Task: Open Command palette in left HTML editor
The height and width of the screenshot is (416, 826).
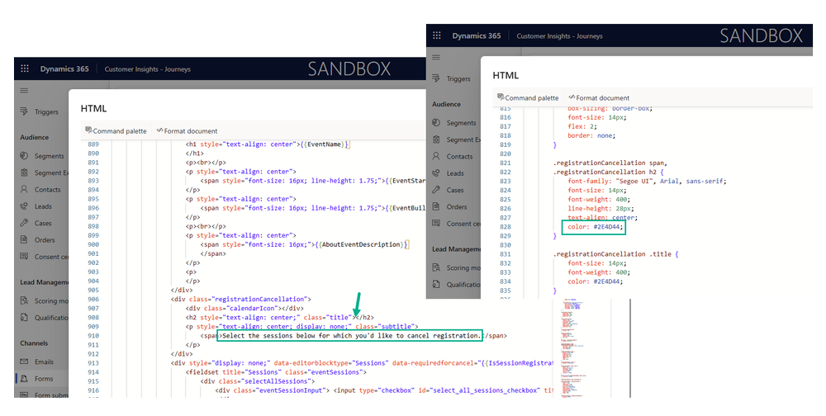Action: coord(116,130)
